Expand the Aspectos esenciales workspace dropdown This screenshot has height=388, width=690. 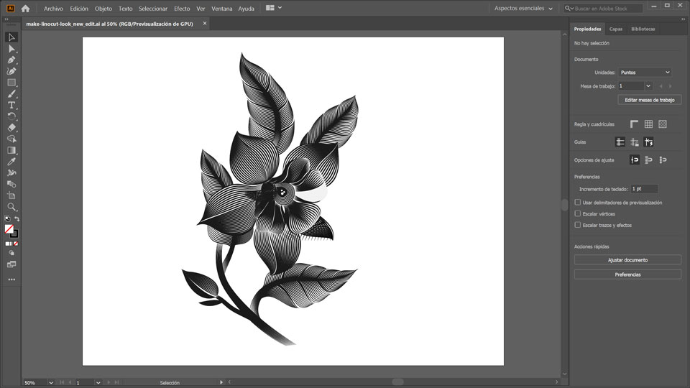pos(524,9)
